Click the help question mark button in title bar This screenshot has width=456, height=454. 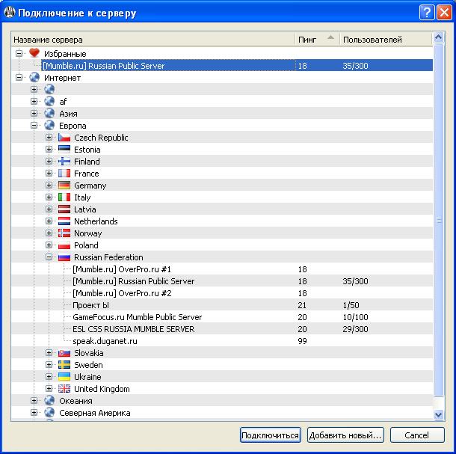point(426,13)
